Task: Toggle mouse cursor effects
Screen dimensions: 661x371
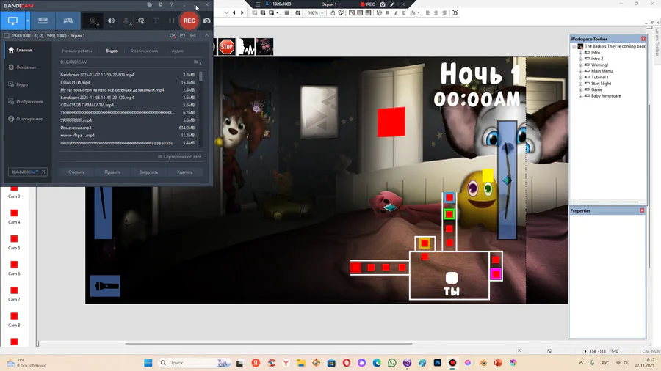Action: pos(141,21)
